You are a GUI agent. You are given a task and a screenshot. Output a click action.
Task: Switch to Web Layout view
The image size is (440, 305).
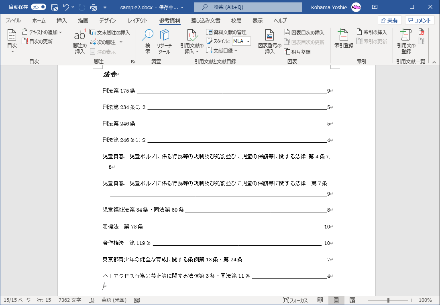[352, 300]
